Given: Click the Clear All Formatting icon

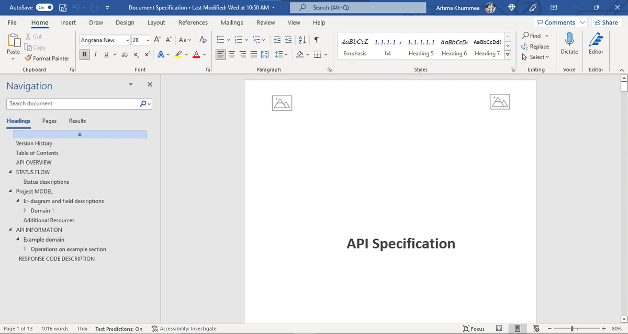Looking at the screenshot, I should tap(204, 40).
